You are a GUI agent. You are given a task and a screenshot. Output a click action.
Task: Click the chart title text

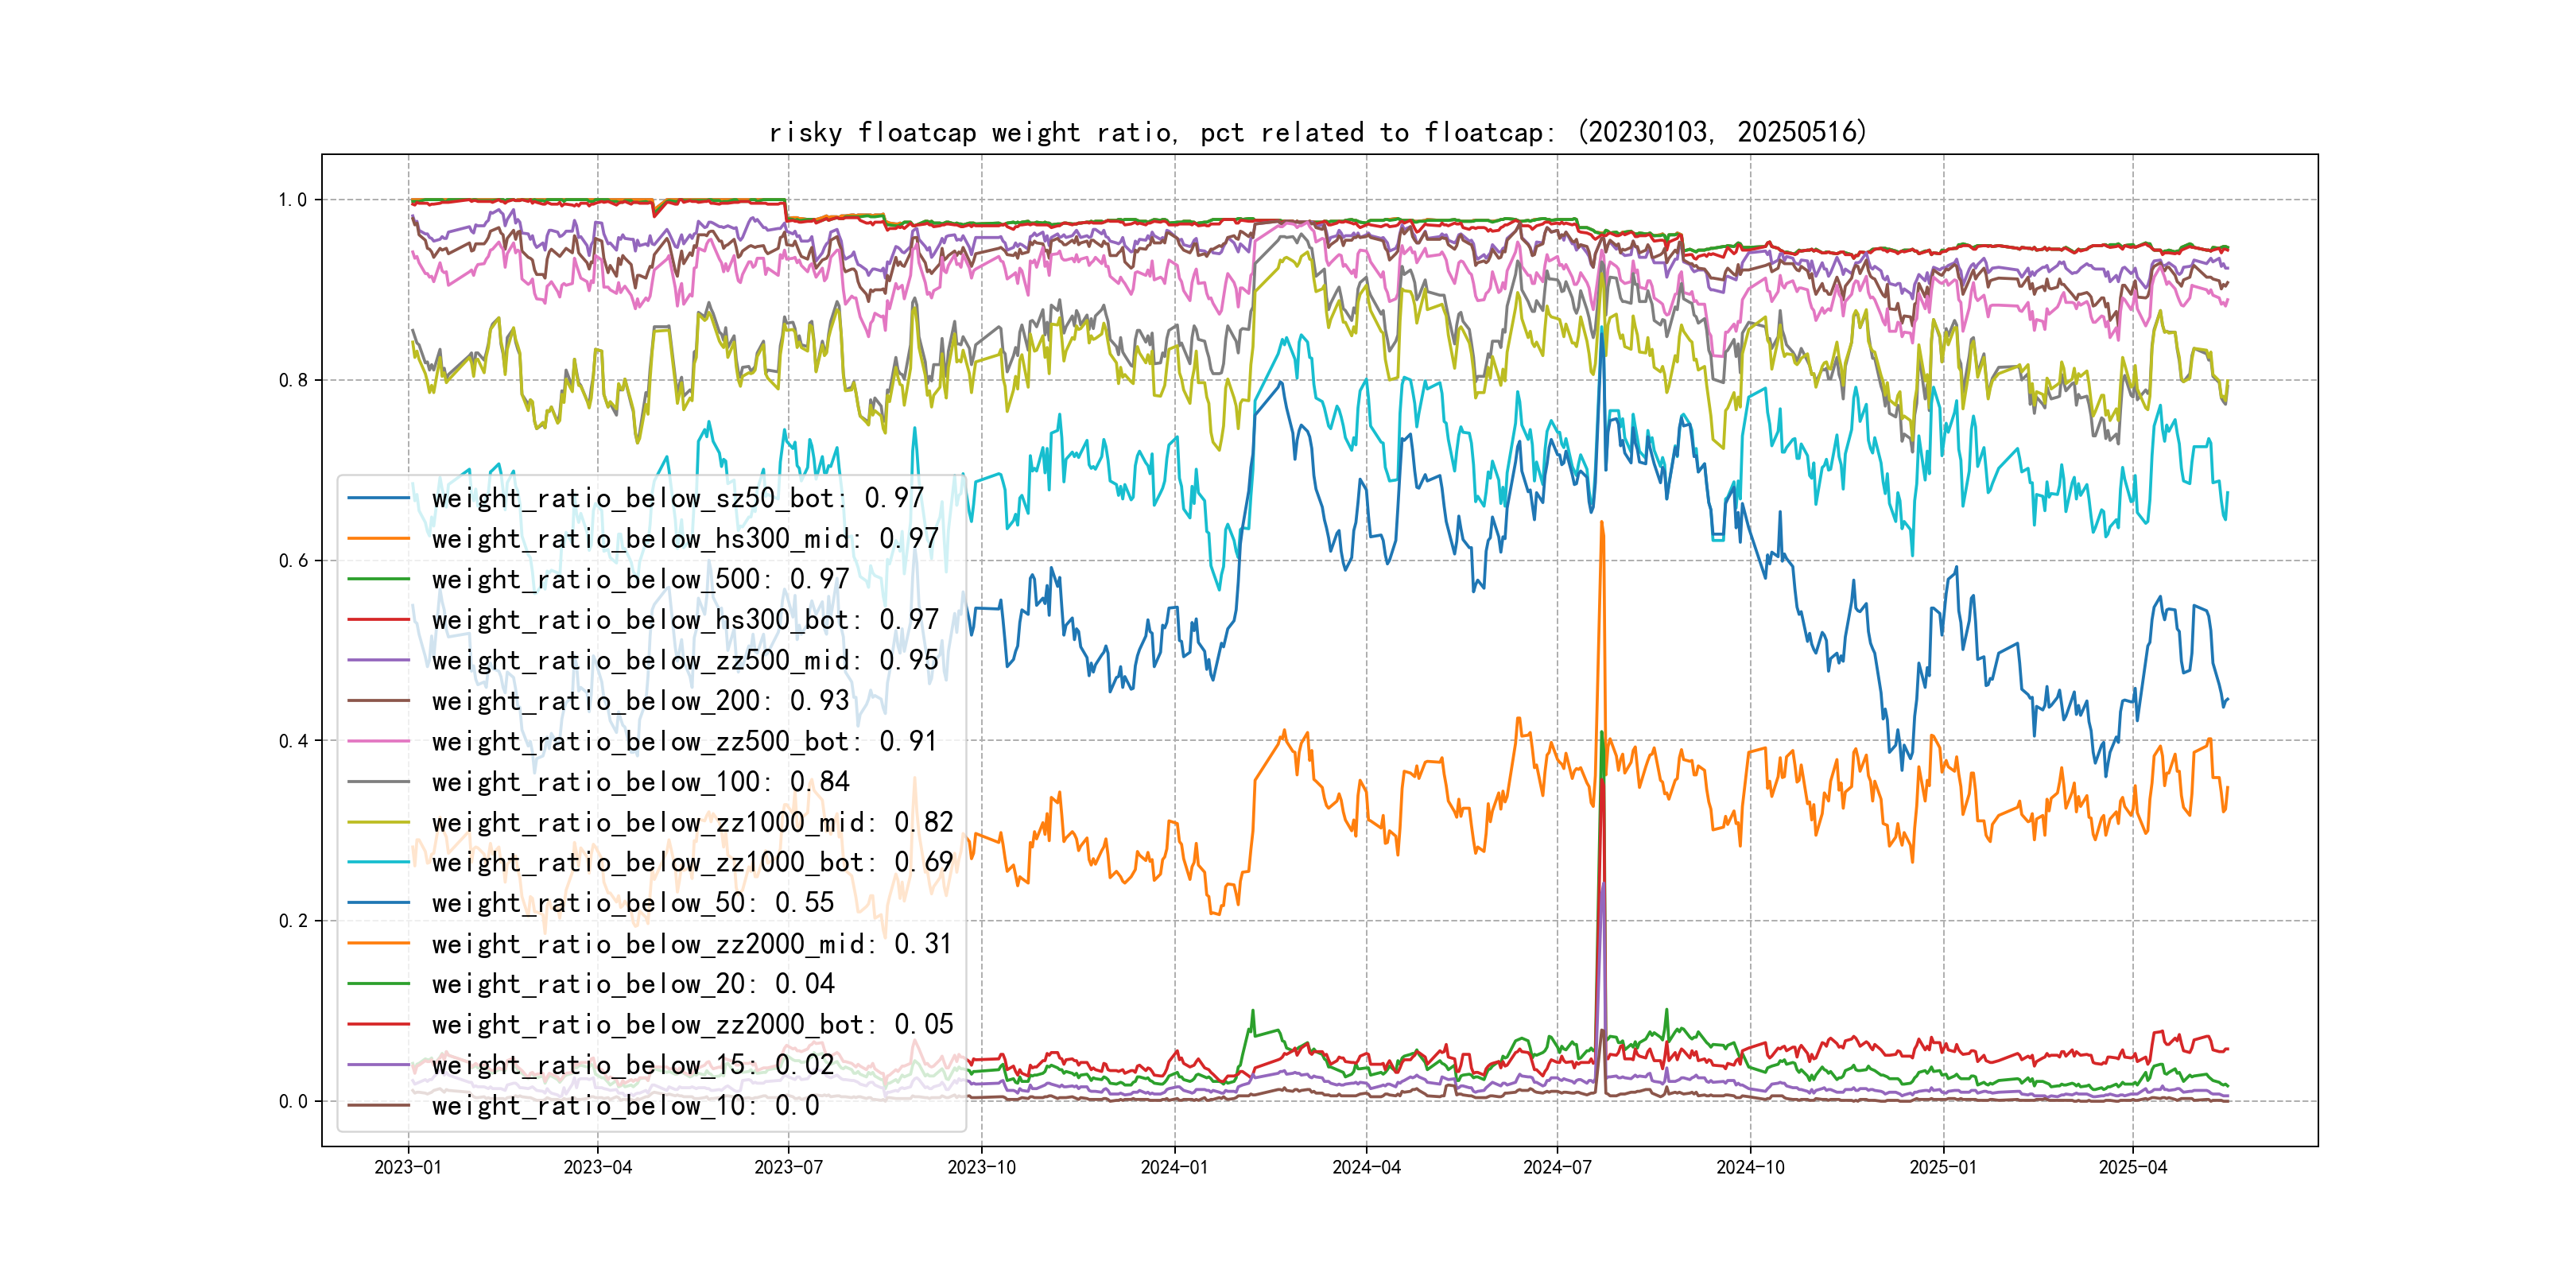click(x=1317, y=132)
